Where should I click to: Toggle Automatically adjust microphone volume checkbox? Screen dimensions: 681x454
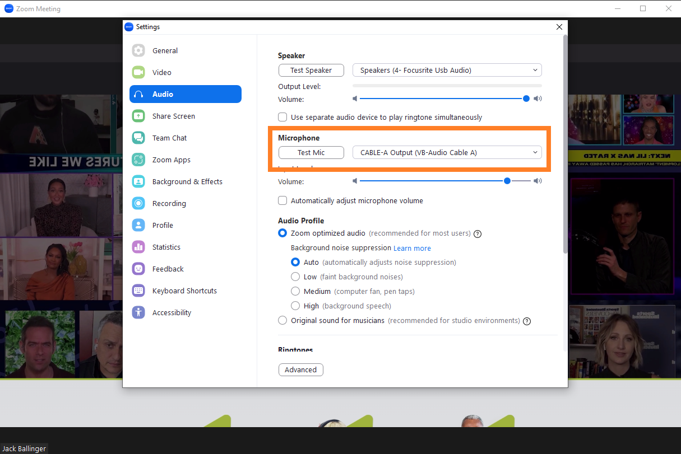pos(282,200)
